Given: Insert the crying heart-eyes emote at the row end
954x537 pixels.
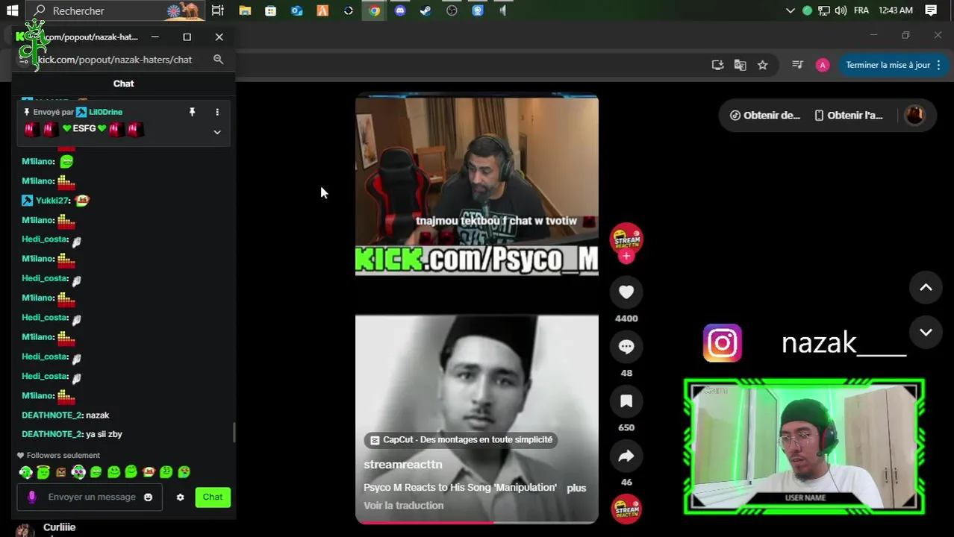Looking at the screenshot, I should (x=184, y=472).
